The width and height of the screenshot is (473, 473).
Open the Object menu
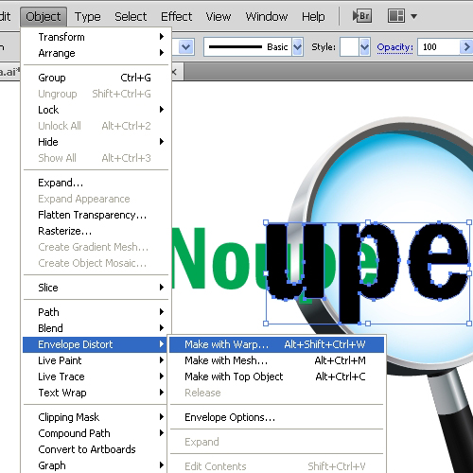44,16
